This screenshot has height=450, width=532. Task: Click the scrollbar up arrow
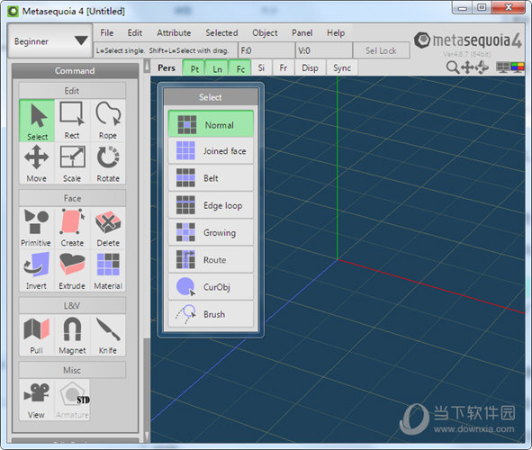click(x=147, y=66)
